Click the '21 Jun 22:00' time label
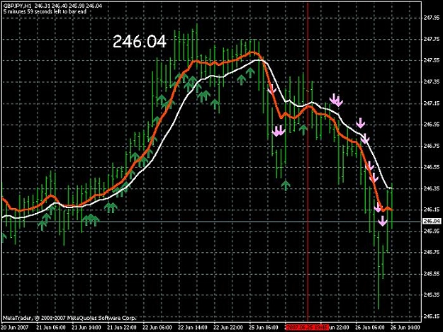The image size is (443, 332). [x=122, y=328]
